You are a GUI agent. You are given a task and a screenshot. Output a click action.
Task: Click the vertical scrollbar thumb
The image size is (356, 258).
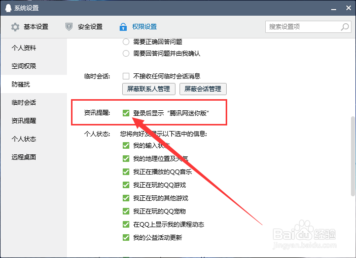pyautogui.click(x=353, y=156)
